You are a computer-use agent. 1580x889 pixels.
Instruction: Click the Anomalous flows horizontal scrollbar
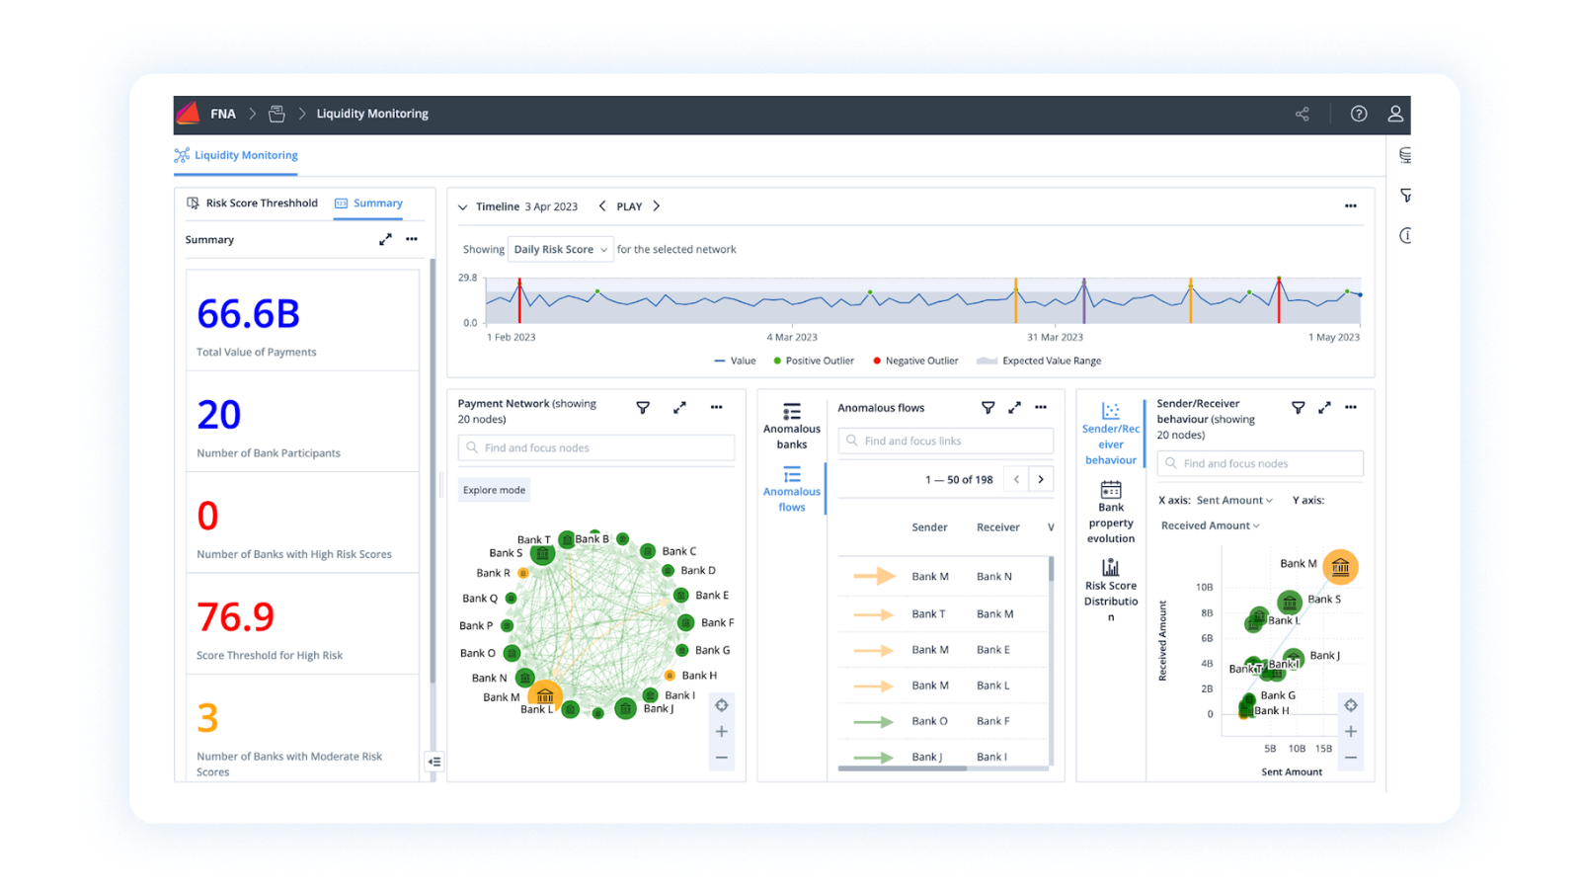click(902, 768)
